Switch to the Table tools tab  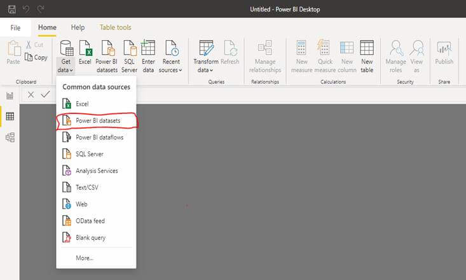(x=115, y=27)
